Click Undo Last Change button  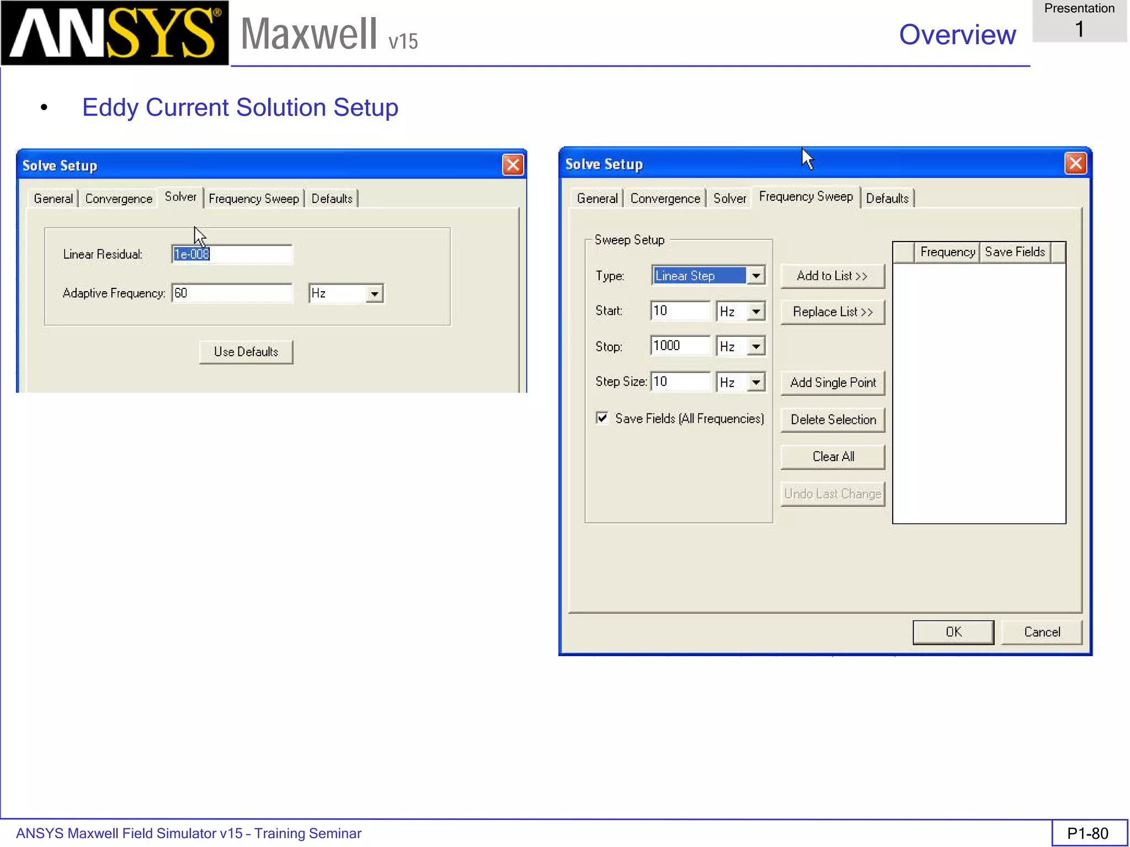(833, 494)
